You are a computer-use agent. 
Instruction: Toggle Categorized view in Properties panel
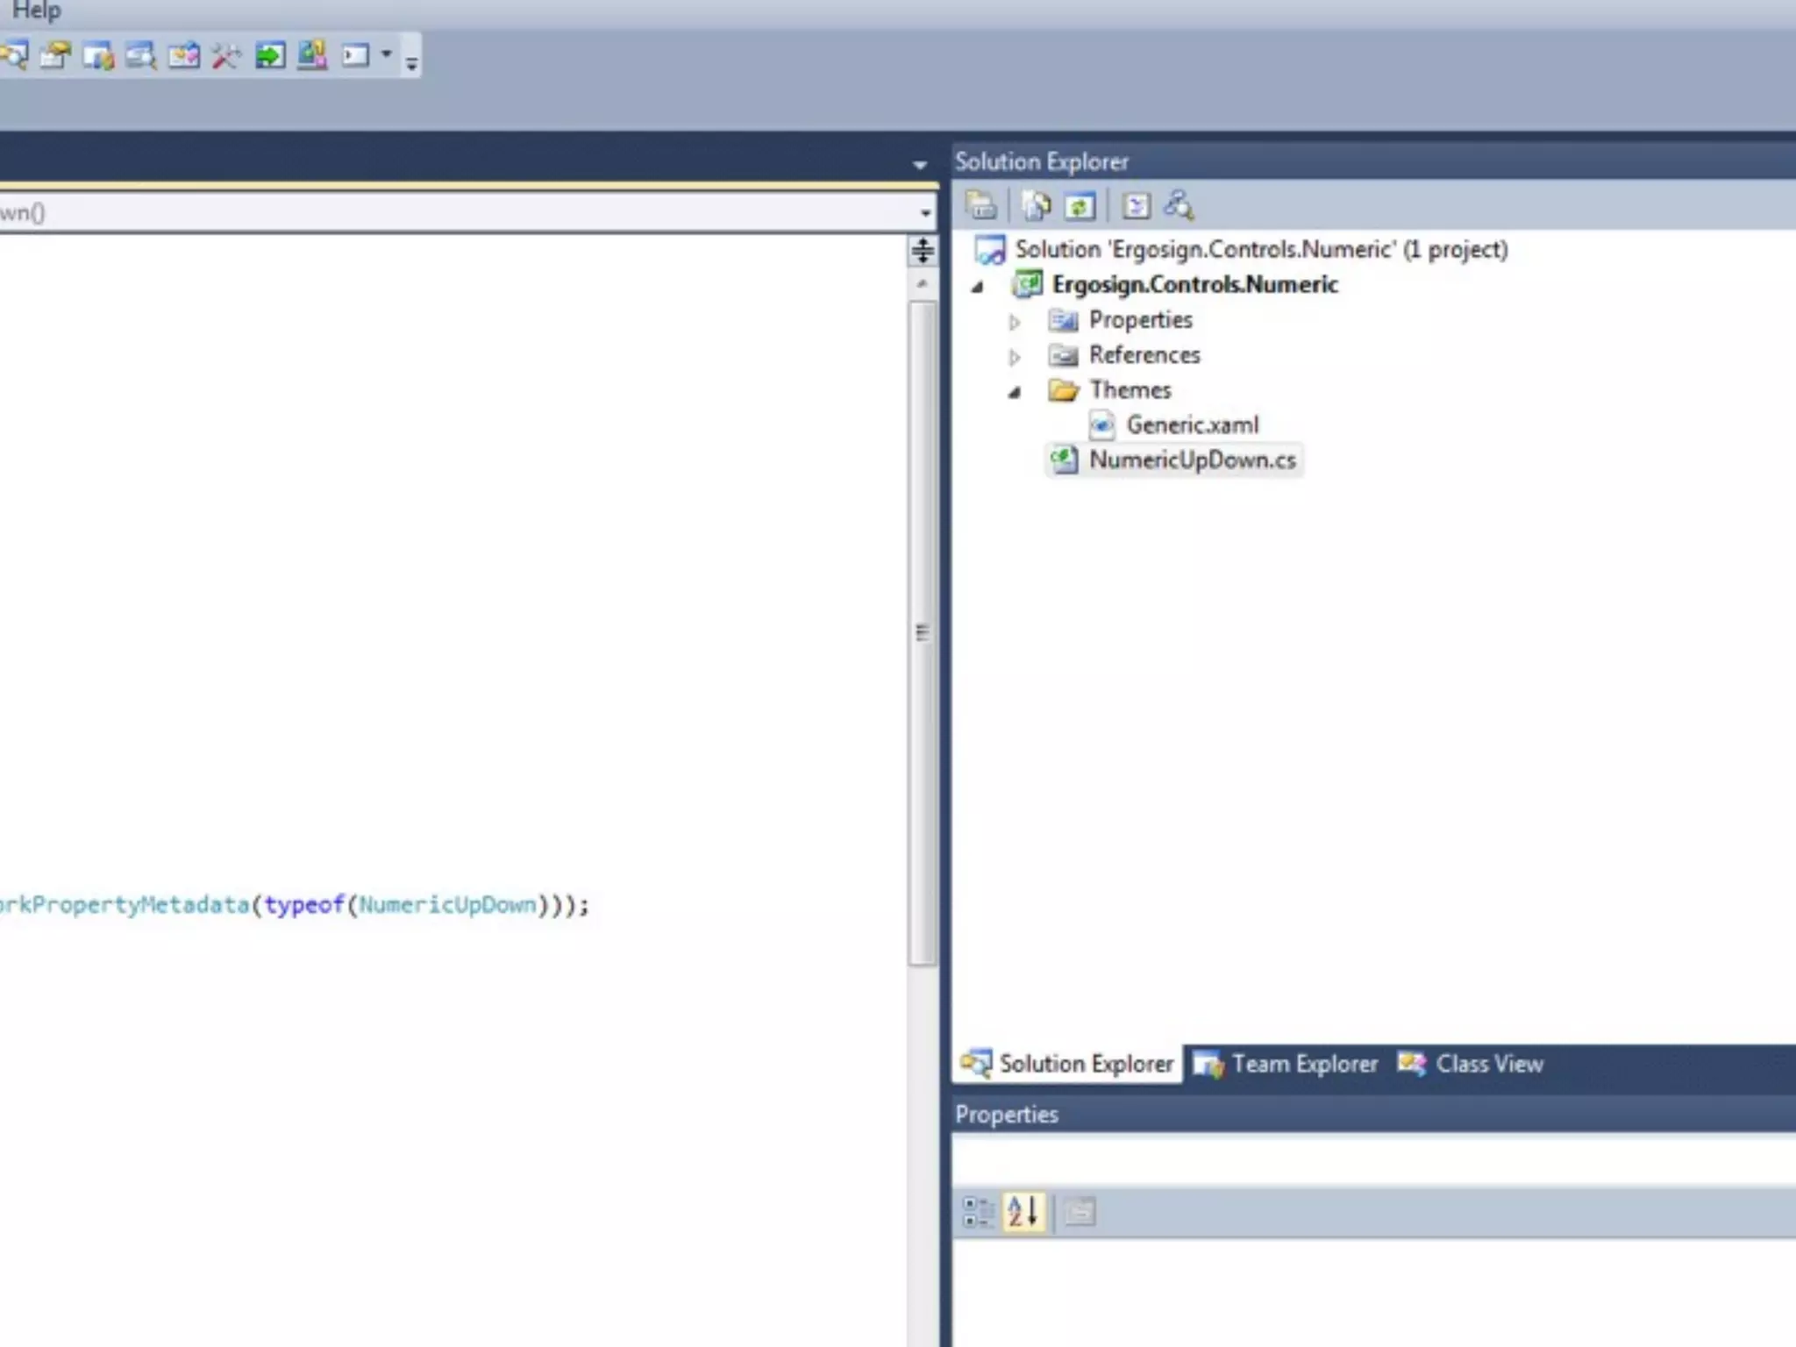pos(976,1212)
